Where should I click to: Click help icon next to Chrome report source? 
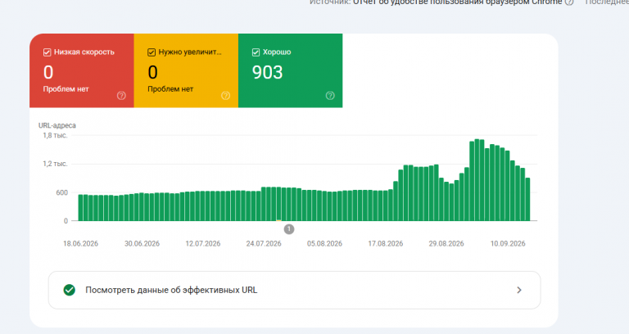coord(569,2)
